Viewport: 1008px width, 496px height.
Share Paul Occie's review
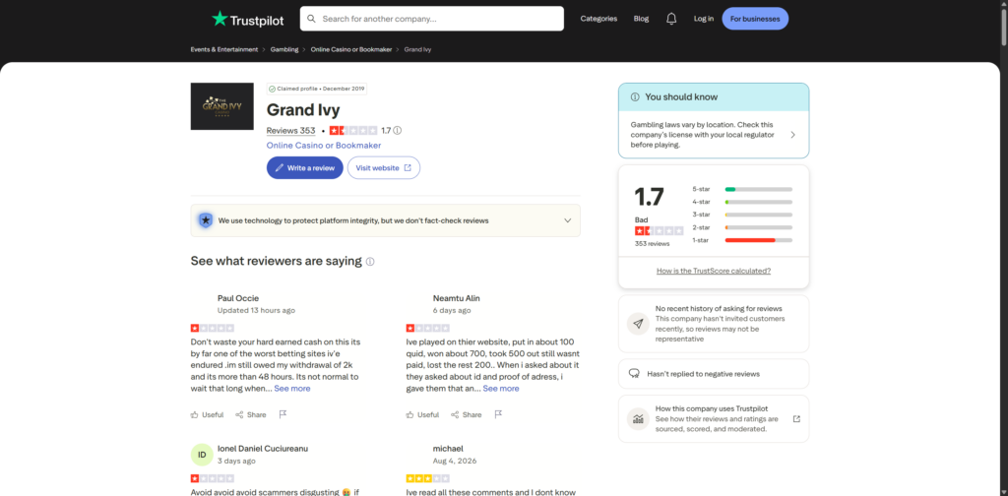[251, 415]
